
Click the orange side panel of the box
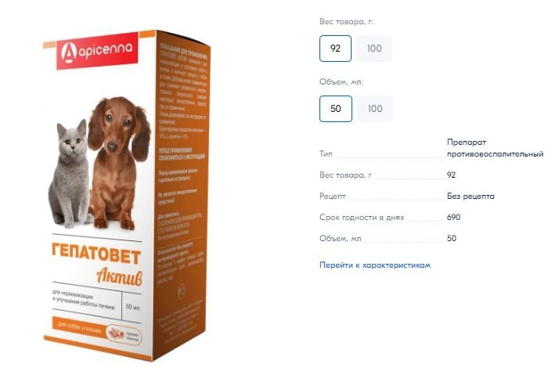click(x=182, y=196)
